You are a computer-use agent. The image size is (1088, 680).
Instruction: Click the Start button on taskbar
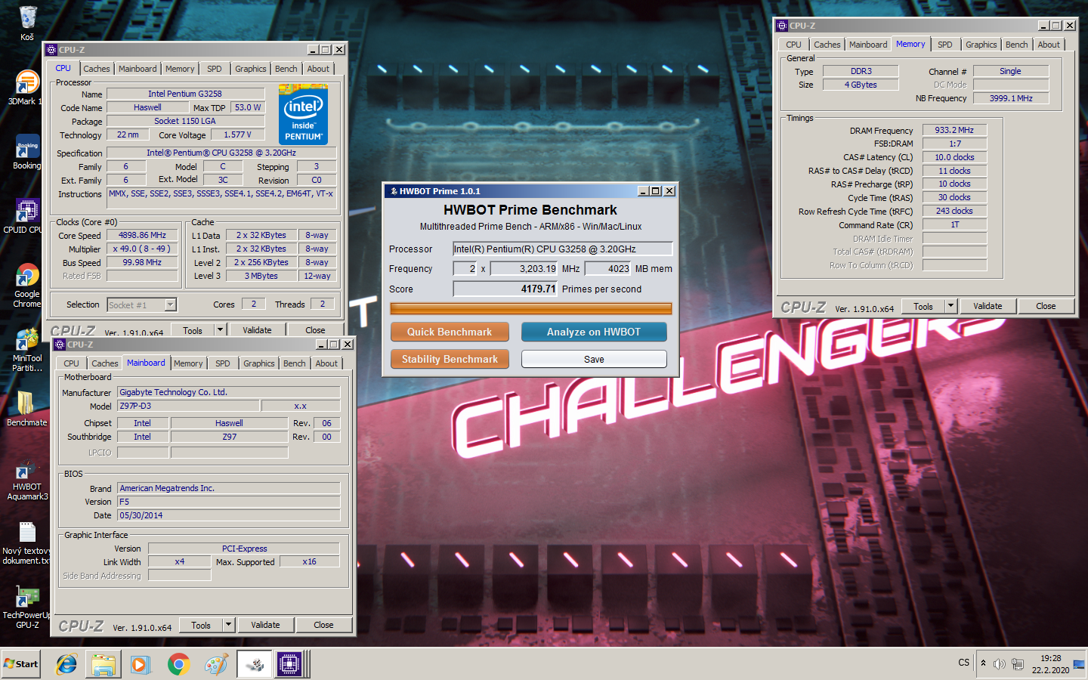click(x=21, y=664)
